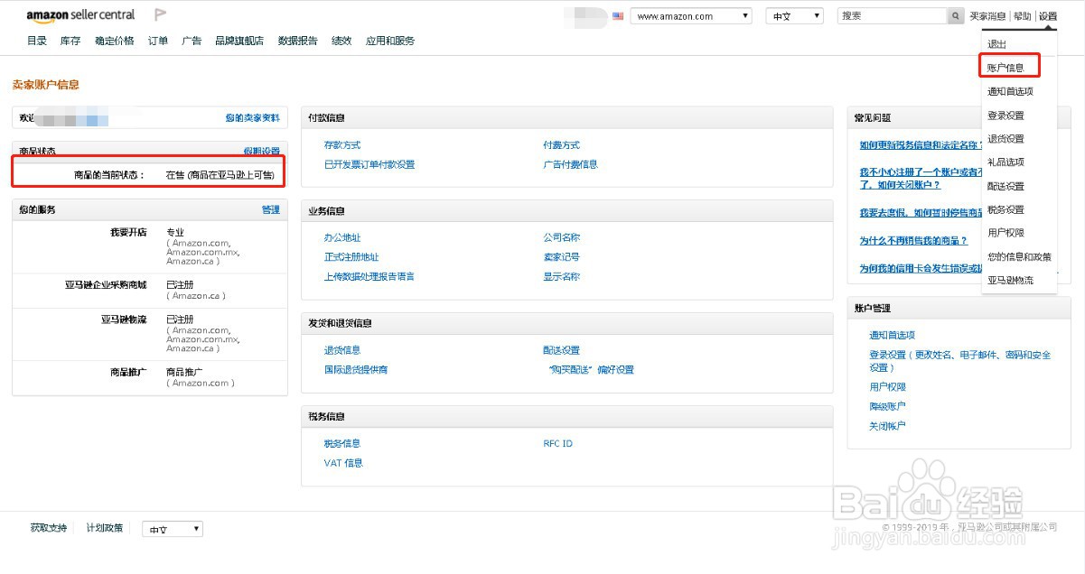Select 税务设置 in the settings dropdown
Viewport: 1085px width, 574px height.
(1008, 208)
